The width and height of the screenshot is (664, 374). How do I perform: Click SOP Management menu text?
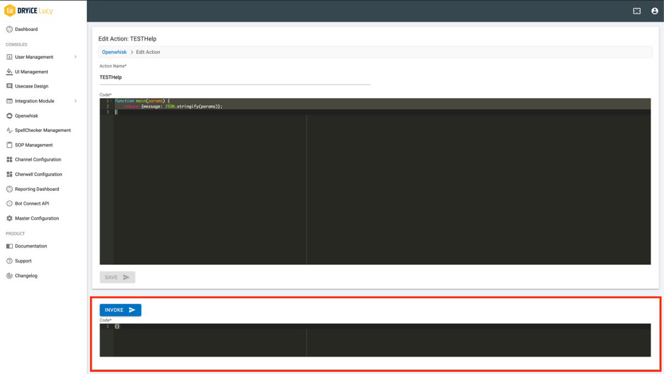(x=34, y=145)
